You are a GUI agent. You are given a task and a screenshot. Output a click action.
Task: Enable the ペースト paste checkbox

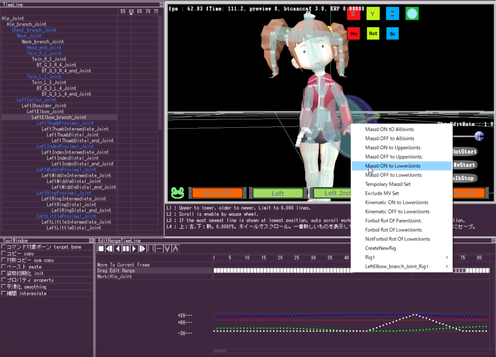(x=3, y=267)
